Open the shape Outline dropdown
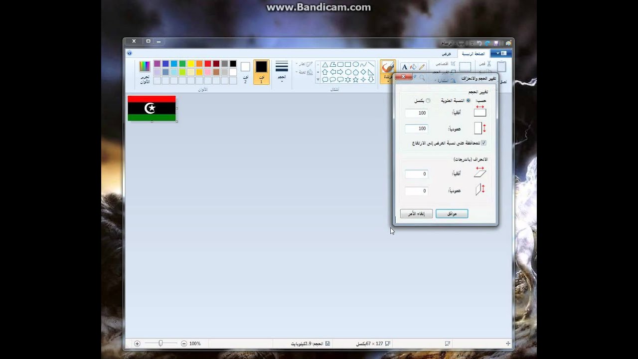The image size is (638, 359). coord(304,64)
